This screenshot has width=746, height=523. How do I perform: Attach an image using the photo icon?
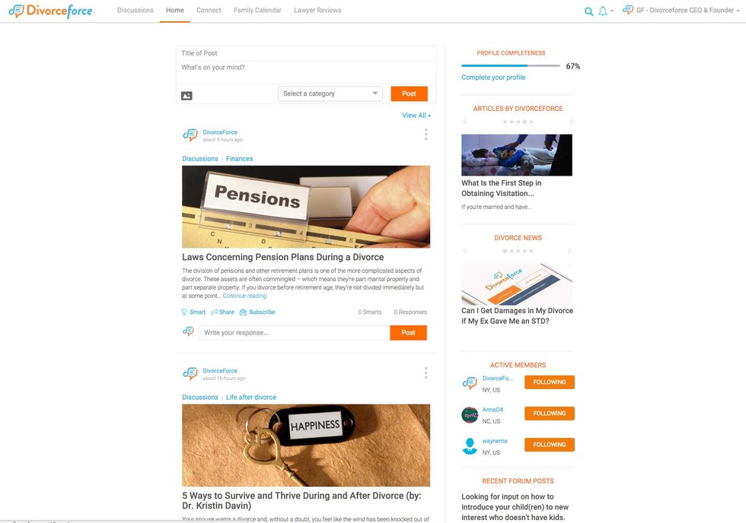tap(186, 96)
